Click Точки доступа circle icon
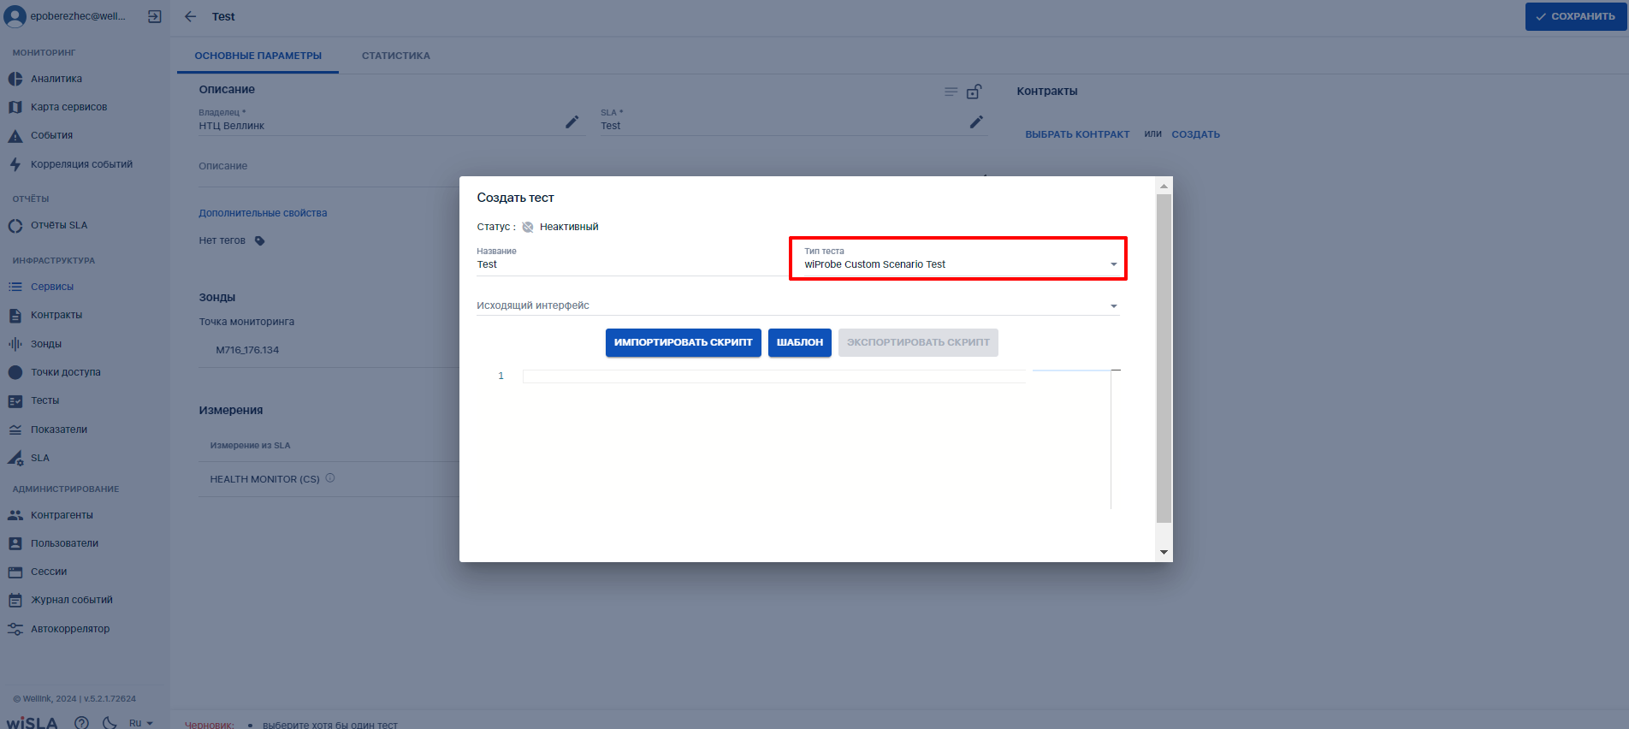 click(x=15, y=372)
